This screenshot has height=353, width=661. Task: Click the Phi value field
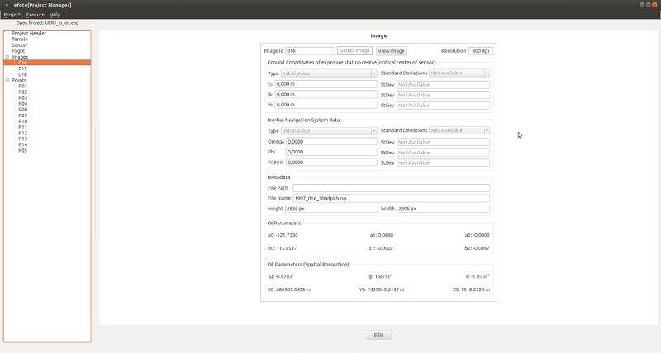coord(331,152)
